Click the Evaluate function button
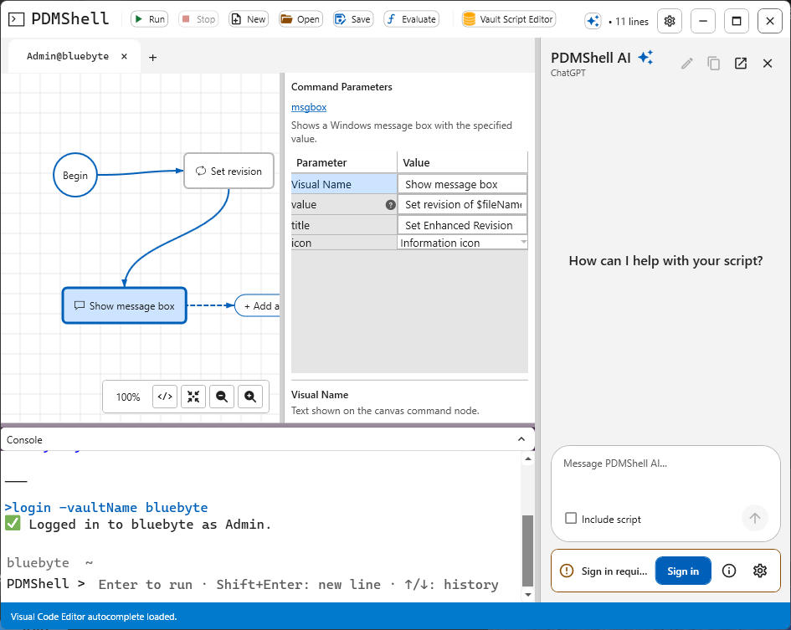 pyautogui.click(x=411, y=19)
